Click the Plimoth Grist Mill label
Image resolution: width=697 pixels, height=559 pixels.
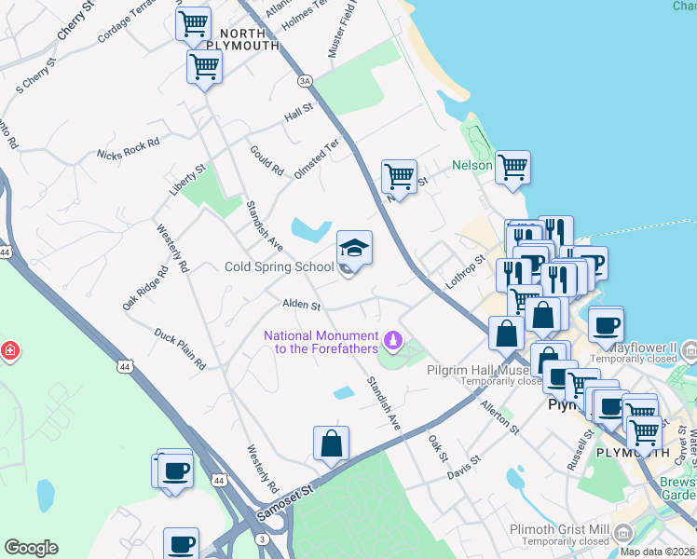point(560,529)
